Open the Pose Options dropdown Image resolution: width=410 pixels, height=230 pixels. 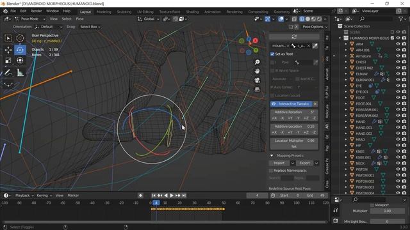tap(315, 27)
